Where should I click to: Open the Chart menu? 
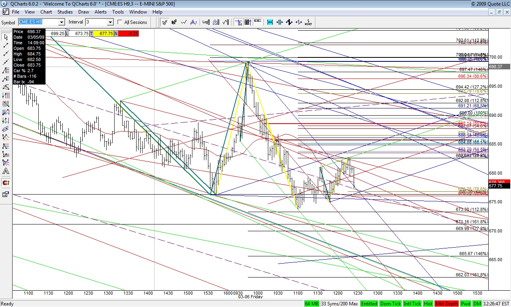click(46, 12)
